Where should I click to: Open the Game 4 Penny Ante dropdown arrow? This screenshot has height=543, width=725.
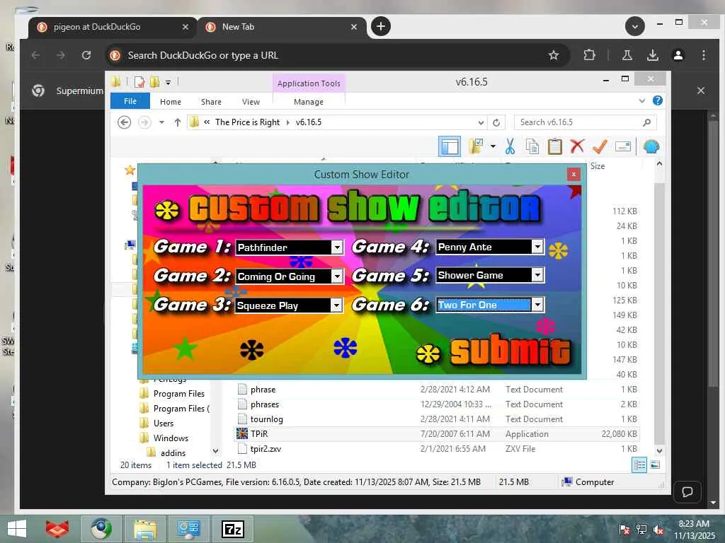coord(537,247)
